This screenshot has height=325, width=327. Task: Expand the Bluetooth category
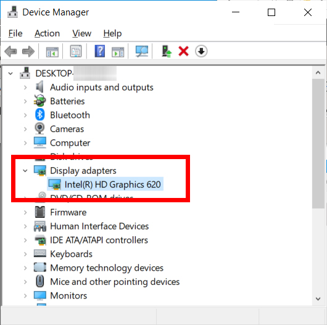point(25,115)
